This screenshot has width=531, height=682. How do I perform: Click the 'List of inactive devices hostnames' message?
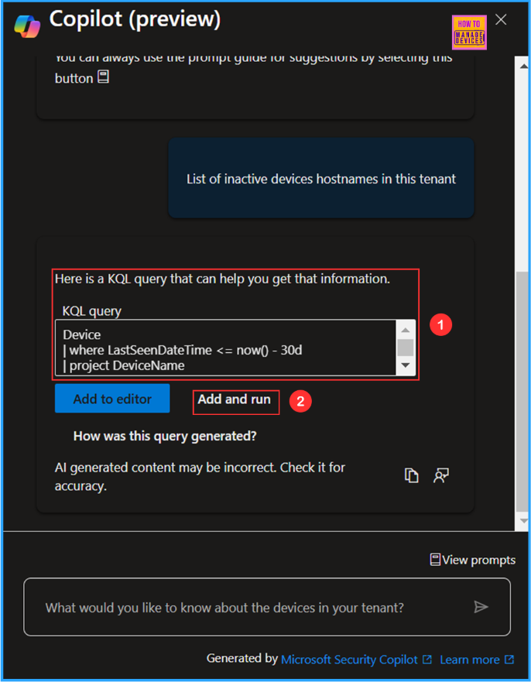pos(321,179)
